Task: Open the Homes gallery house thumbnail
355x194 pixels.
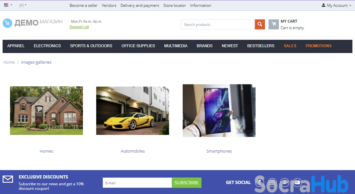Action: point(46,111)
